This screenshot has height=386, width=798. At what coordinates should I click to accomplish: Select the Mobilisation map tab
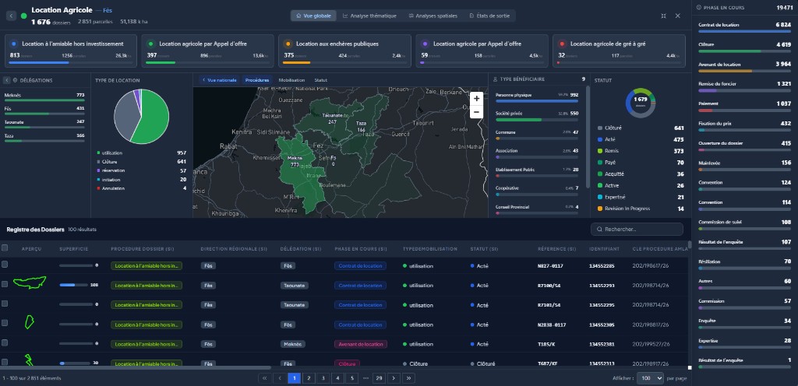tap(291, 80)
